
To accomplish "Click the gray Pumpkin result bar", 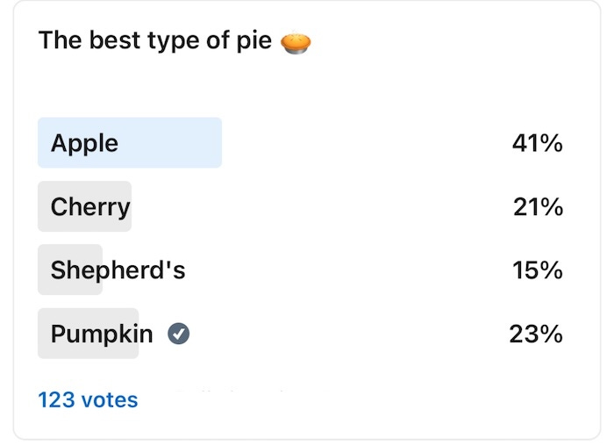I will point(88,334).
